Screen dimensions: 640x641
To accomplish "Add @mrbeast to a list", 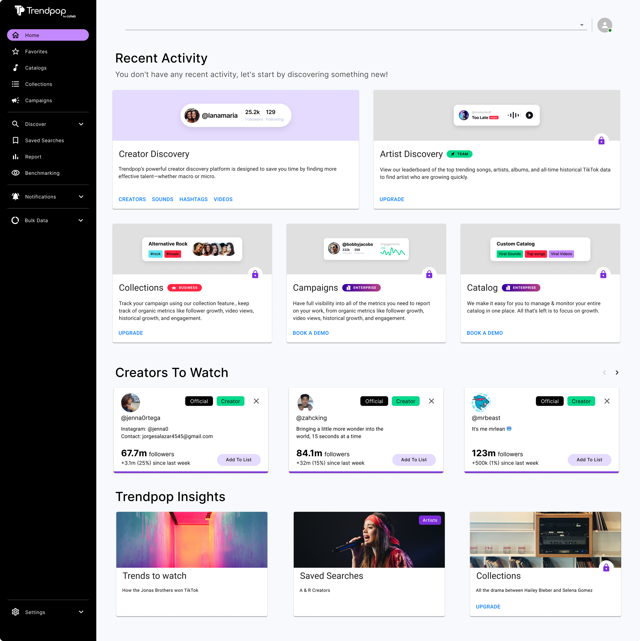I will pos(589,460).
